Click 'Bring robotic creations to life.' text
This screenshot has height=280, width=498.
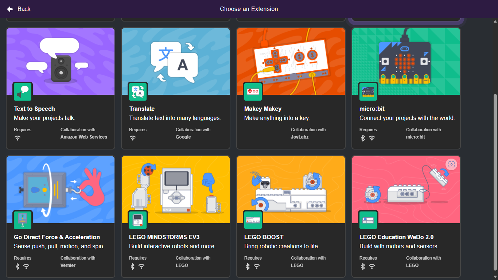[282, 246]
